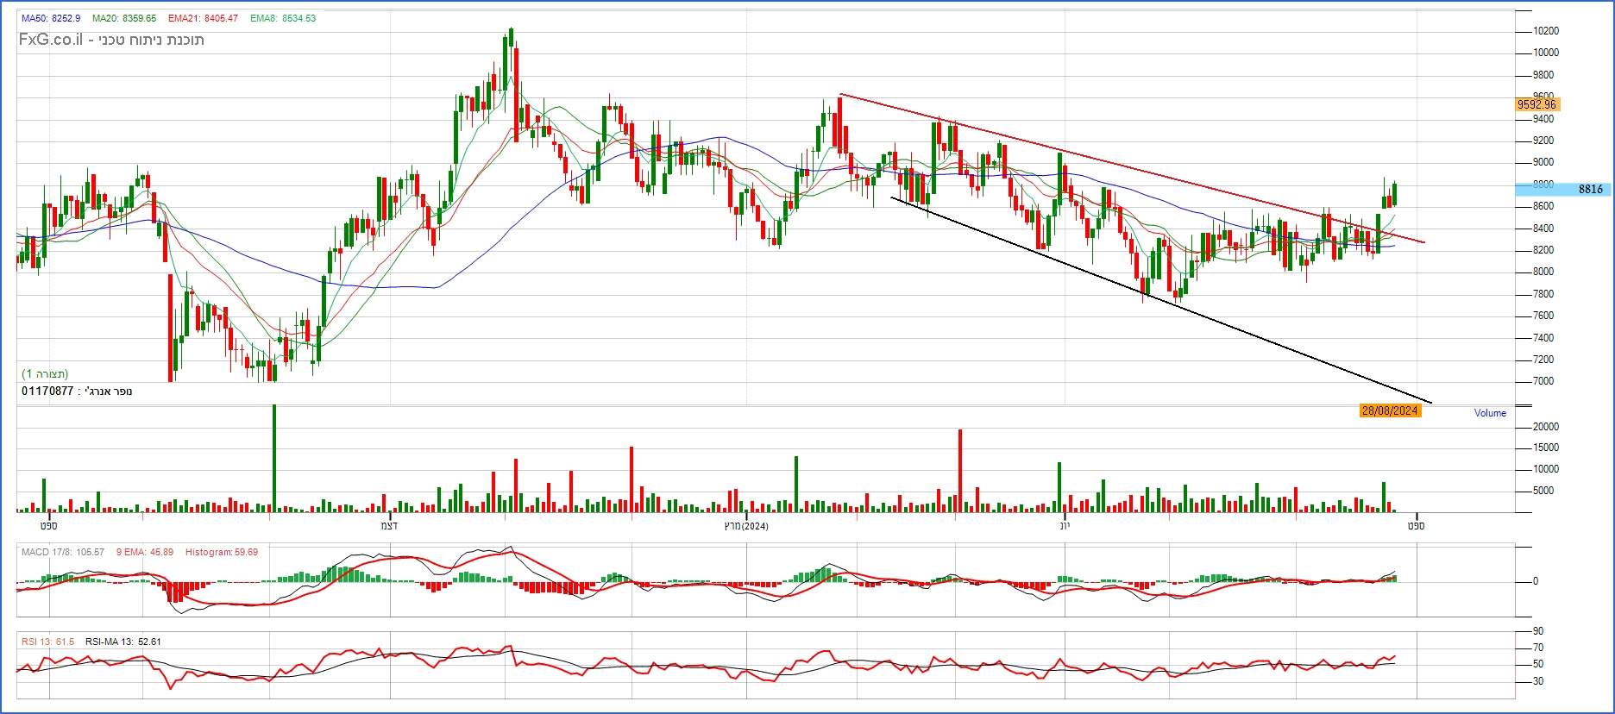Viewport: 1615px width, 714px height.
Task: Click 10000 on the price axis
Action: [x=1546, y=53]
